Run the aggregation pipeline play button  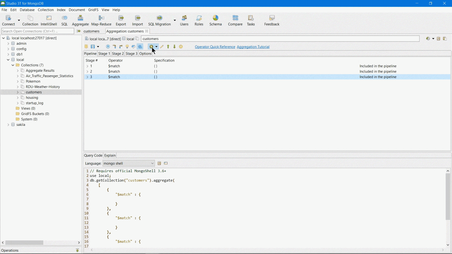108,47
